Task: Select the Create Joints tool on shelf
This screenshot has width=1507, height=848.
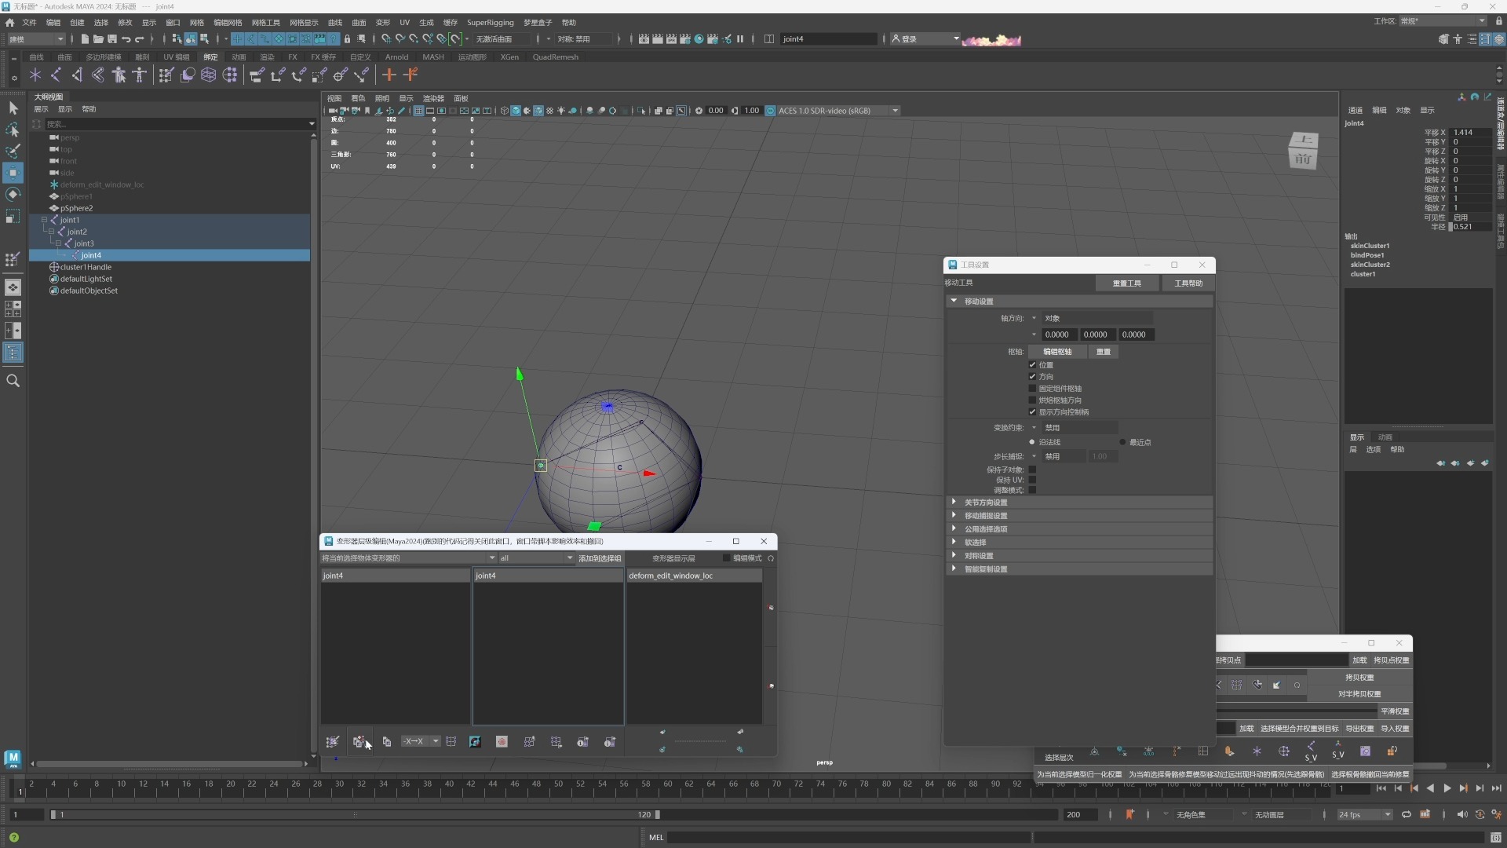Action: click(56, 75)
